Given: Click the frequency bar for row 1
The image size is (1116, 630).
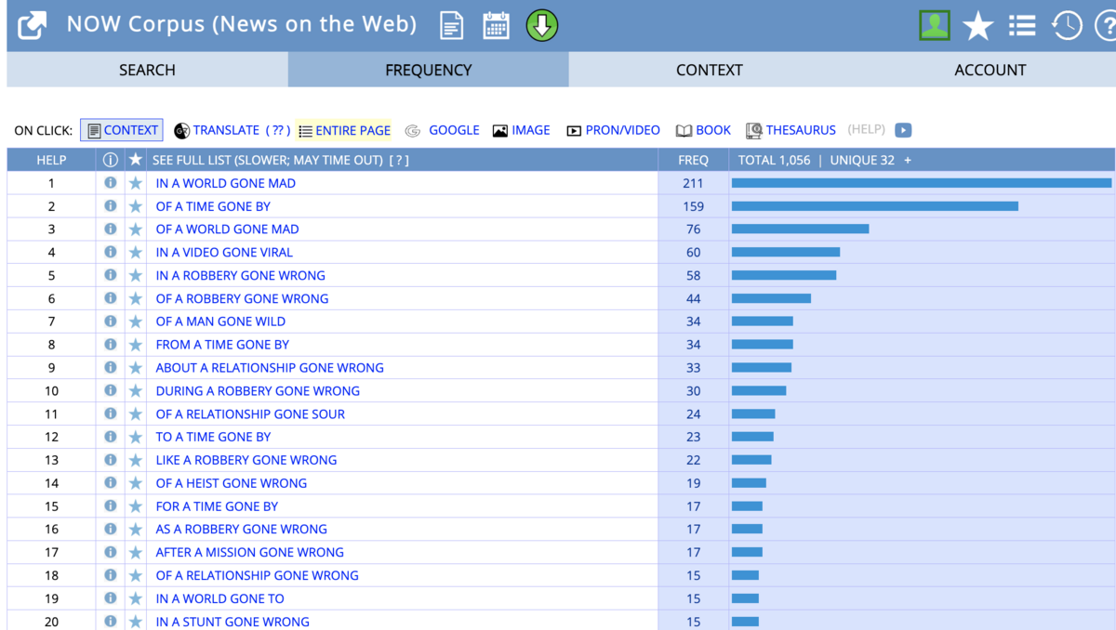Looking at the screenshot, I should point(922,183).
